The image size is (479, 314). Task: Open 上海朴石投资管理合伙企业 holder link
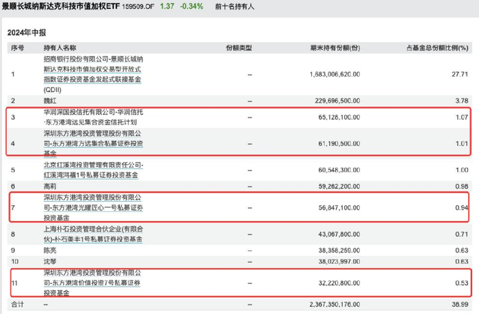(x=93, y=234)
